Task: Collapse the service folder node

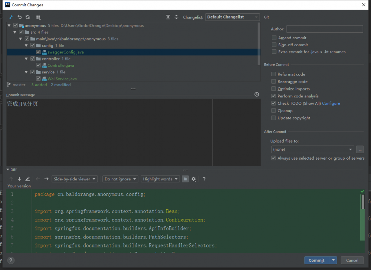Action: [27, 72]
